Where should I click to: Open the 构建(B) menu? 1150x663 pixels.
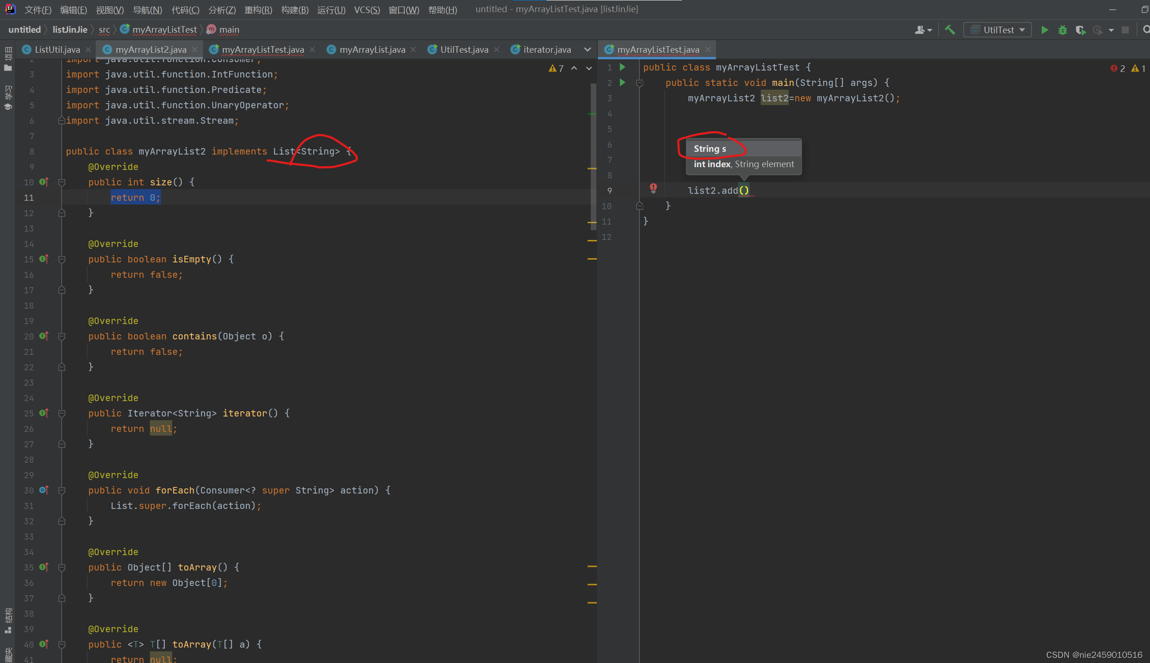295,10
